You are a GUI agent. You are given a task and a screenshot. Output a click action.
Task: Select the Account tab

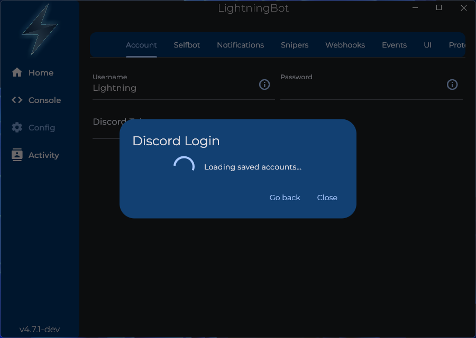(x=141, y=45)
